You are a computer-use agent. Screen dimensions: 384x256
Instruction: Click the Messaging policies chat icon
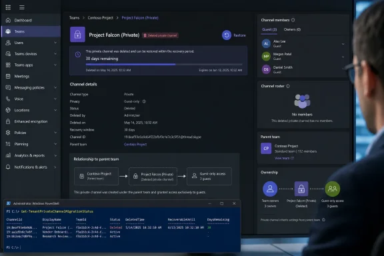[x=8, y=87]
